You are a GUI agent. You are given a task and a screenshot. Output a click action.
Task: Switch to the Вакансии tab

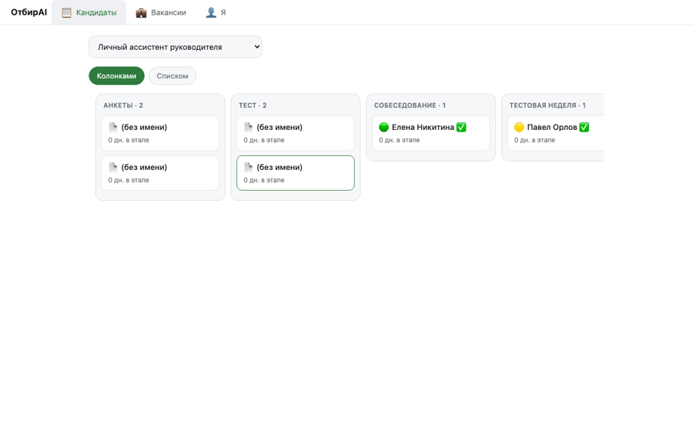(x=161, y=12)
